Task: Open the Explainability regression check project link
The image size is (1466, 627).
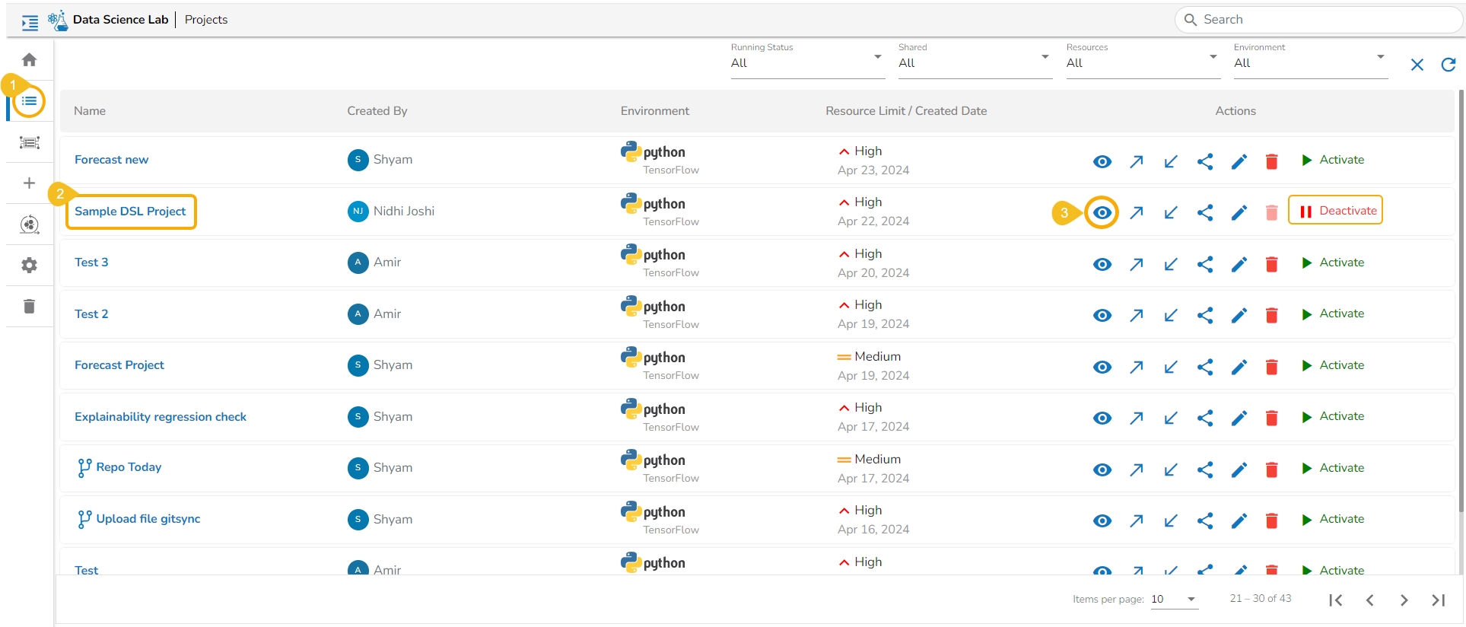Action: point(161,417)
